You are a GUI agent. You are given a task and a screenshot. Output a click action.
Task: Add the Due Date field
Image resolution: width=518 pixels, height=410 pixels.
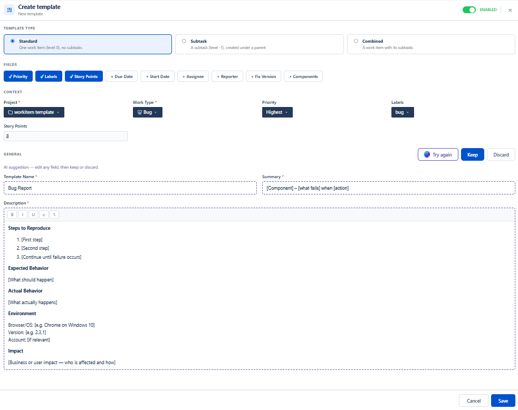(121, 76)
